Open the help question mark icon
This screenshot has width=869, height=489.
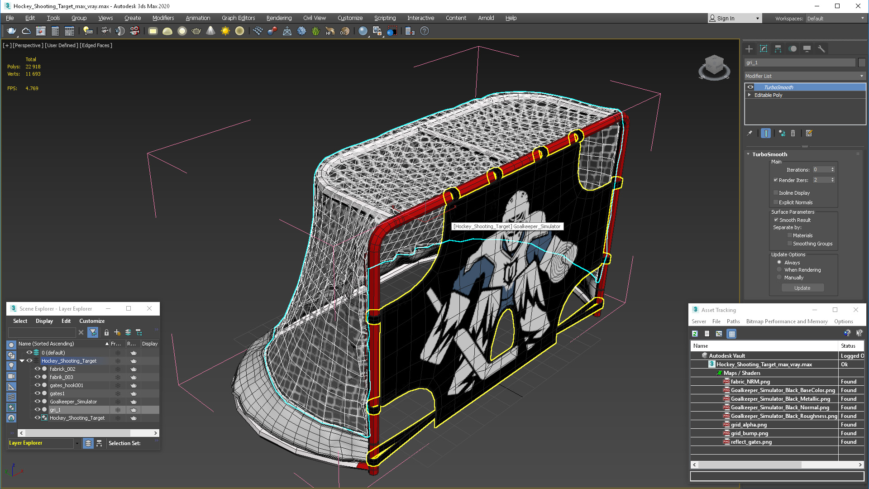[425, 31]
